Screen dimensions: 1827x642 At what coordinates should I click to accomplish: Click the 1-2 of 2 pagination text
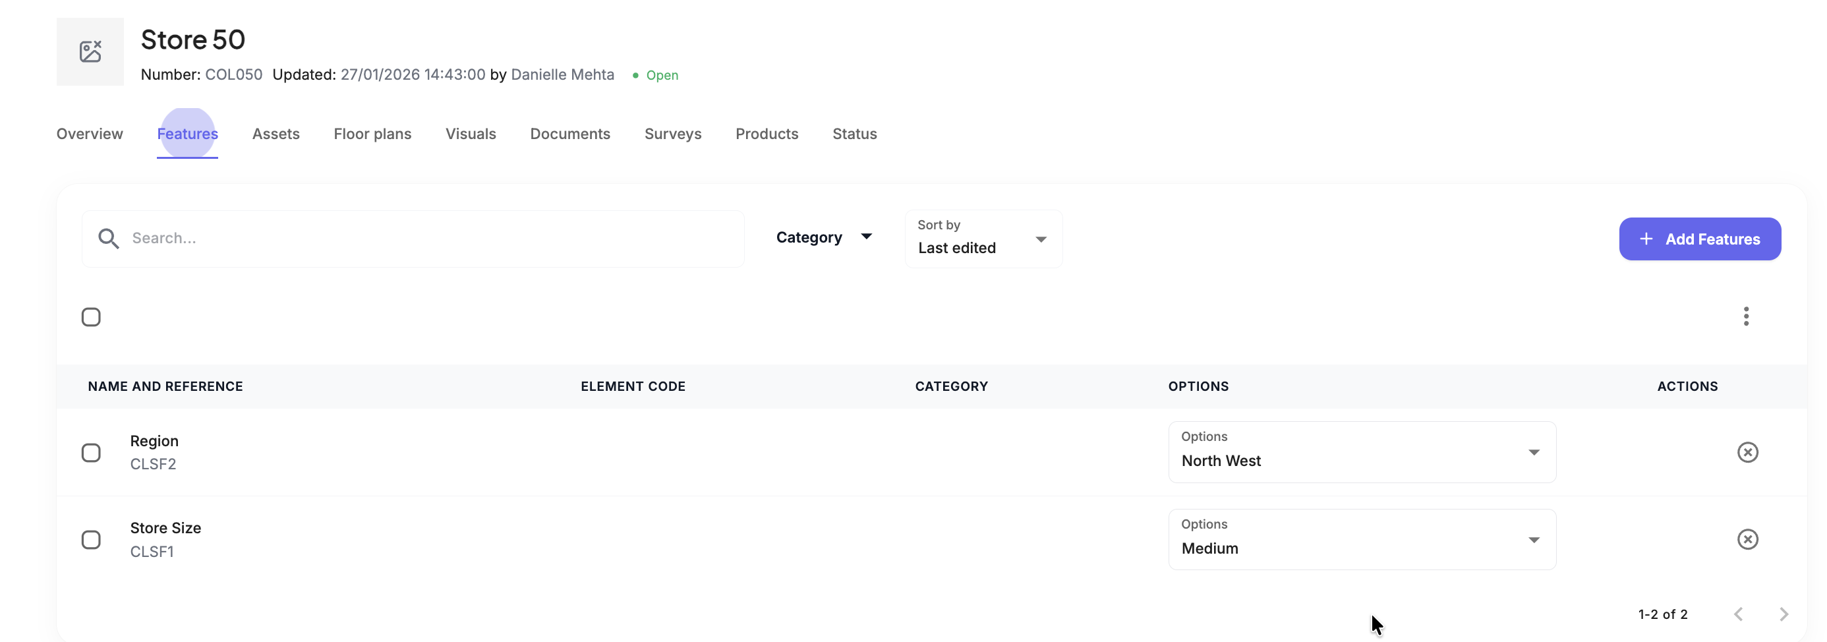[1662, 614]
